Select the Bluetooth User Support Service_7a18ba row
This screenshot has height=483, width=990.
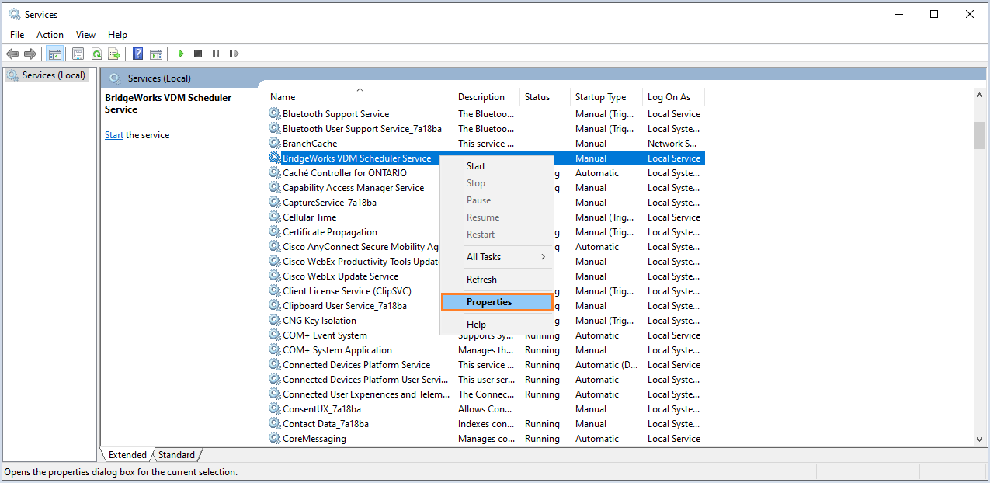[486, 128]
